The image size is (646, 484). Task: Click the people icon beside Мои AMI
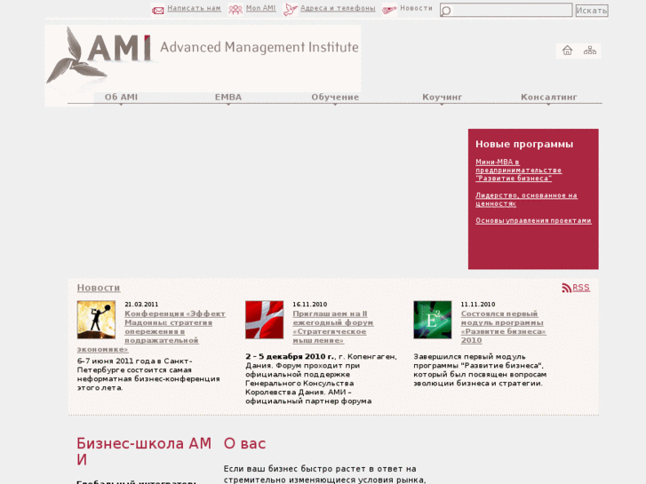click(x=235, y=10)
